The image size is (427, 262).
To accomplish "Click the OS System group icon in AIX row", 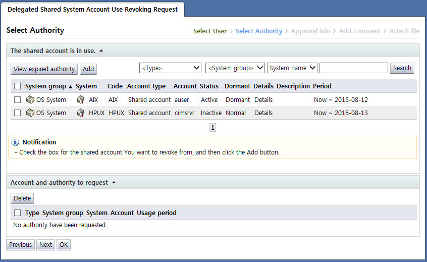I will click(30, 100).
